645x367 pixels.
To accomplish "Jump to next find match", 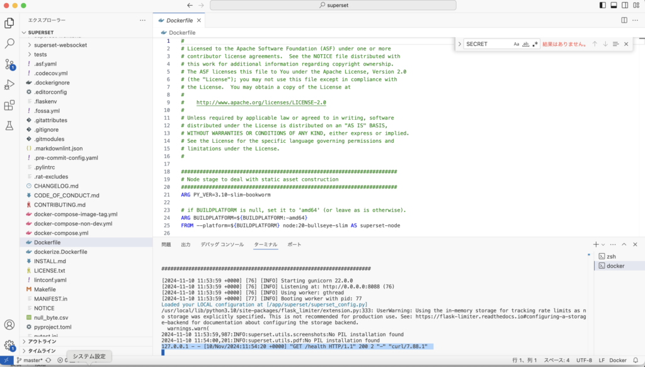I will (605, 44).
